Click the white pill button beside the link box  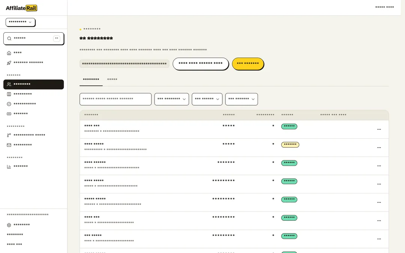(200, 64)
